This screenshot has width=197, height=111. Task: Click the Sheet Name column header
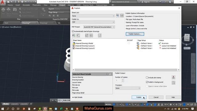point(77,40)
